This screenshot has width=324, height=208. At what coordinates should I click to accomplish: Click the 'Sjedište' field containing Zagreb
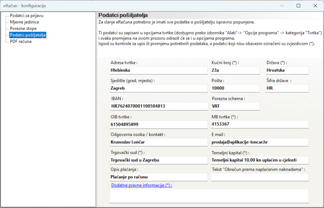pos(159,88)
